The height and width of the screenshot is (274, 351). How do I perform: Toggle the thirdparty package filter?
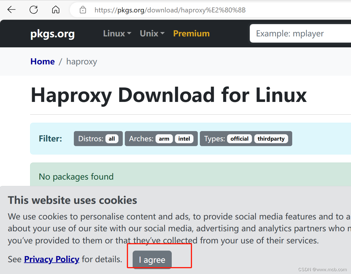pos(271,139)
